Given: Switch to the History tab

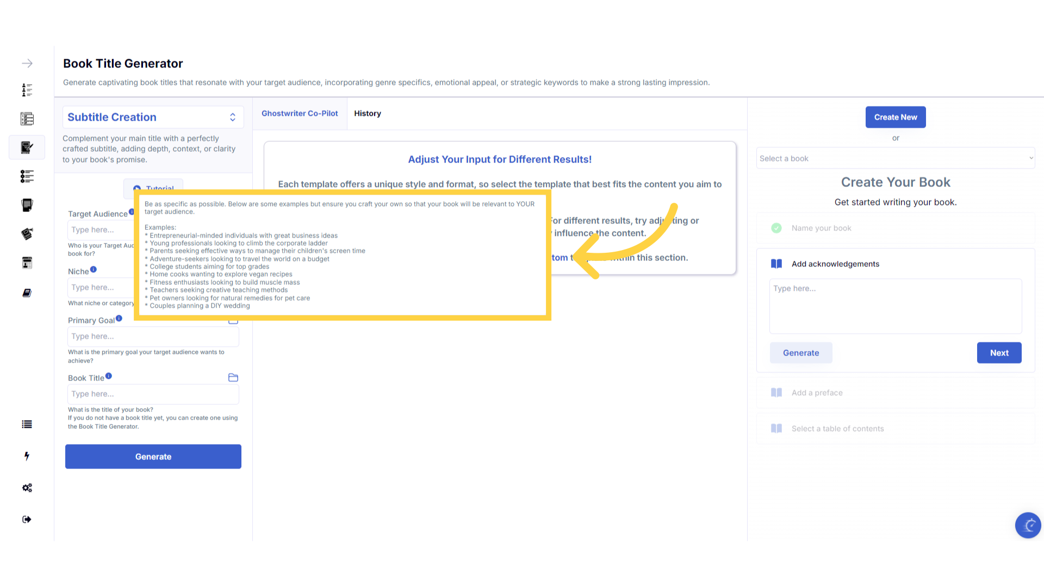Looking at the screenshot, I should 368,114.
